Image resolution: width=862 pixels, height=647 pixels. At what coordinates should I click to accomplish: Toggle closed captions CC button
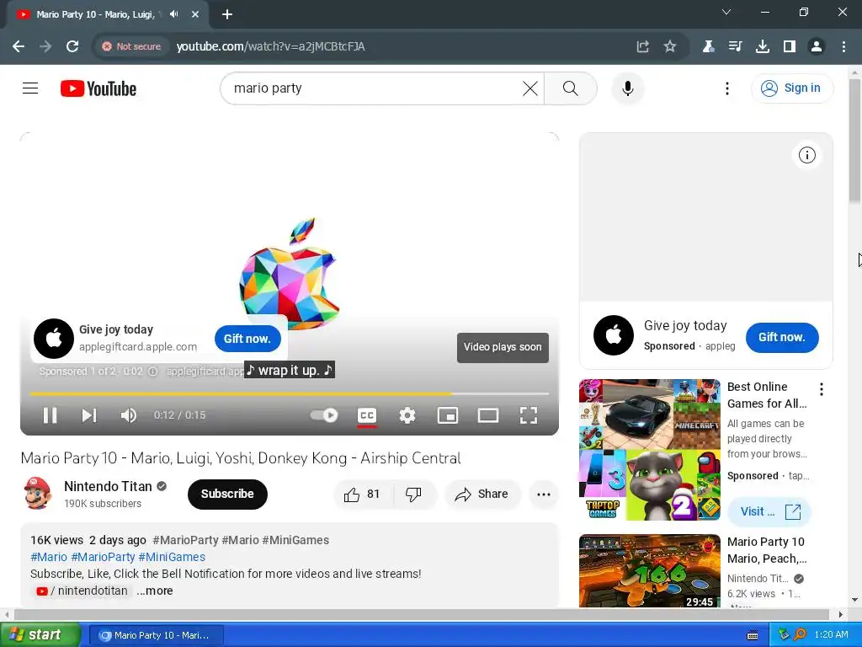click(x=367, y=415)
